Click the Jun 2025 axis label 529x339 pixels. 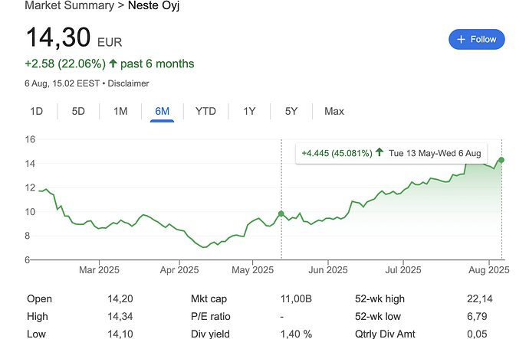[328, 270]
